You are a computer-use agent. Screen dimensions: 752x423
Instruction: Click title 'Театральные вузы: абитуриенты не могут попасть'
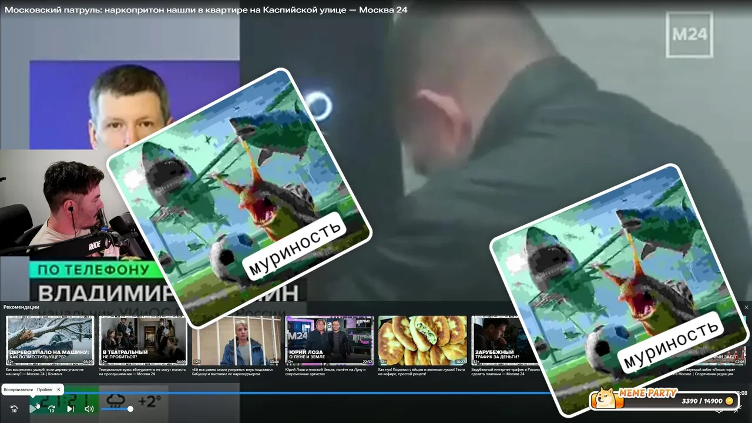click(142, 372)
